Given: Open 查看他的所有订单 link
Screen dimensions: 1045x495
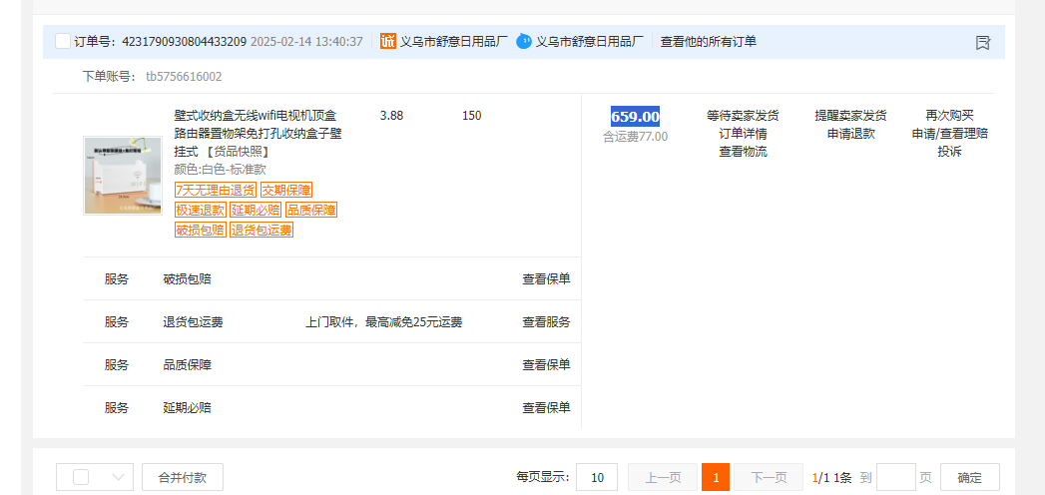Looking at the screenshot, I should (709, 42).
